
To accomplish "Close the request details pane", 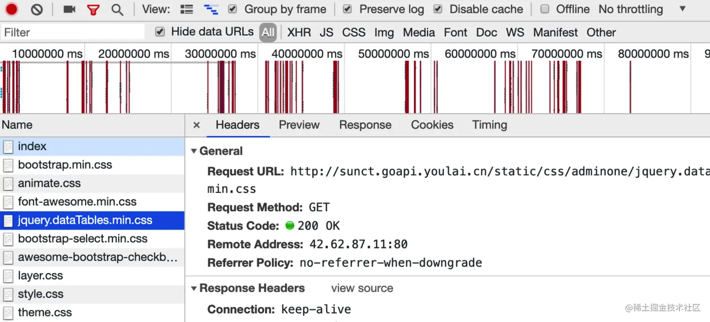I will point(197,125).
